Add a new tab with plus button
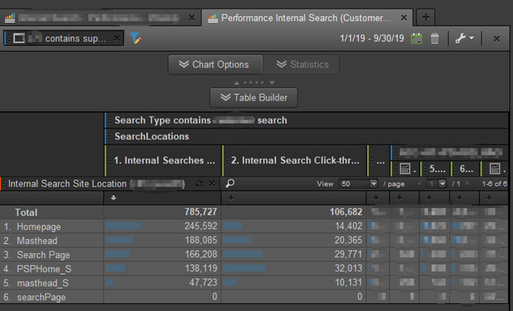 [x=425, y=17]
